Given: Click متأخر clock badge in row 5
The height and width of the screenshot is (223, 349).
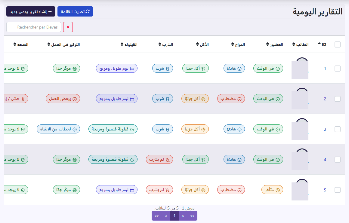Looking at the screenshot, I should (272, 190).
